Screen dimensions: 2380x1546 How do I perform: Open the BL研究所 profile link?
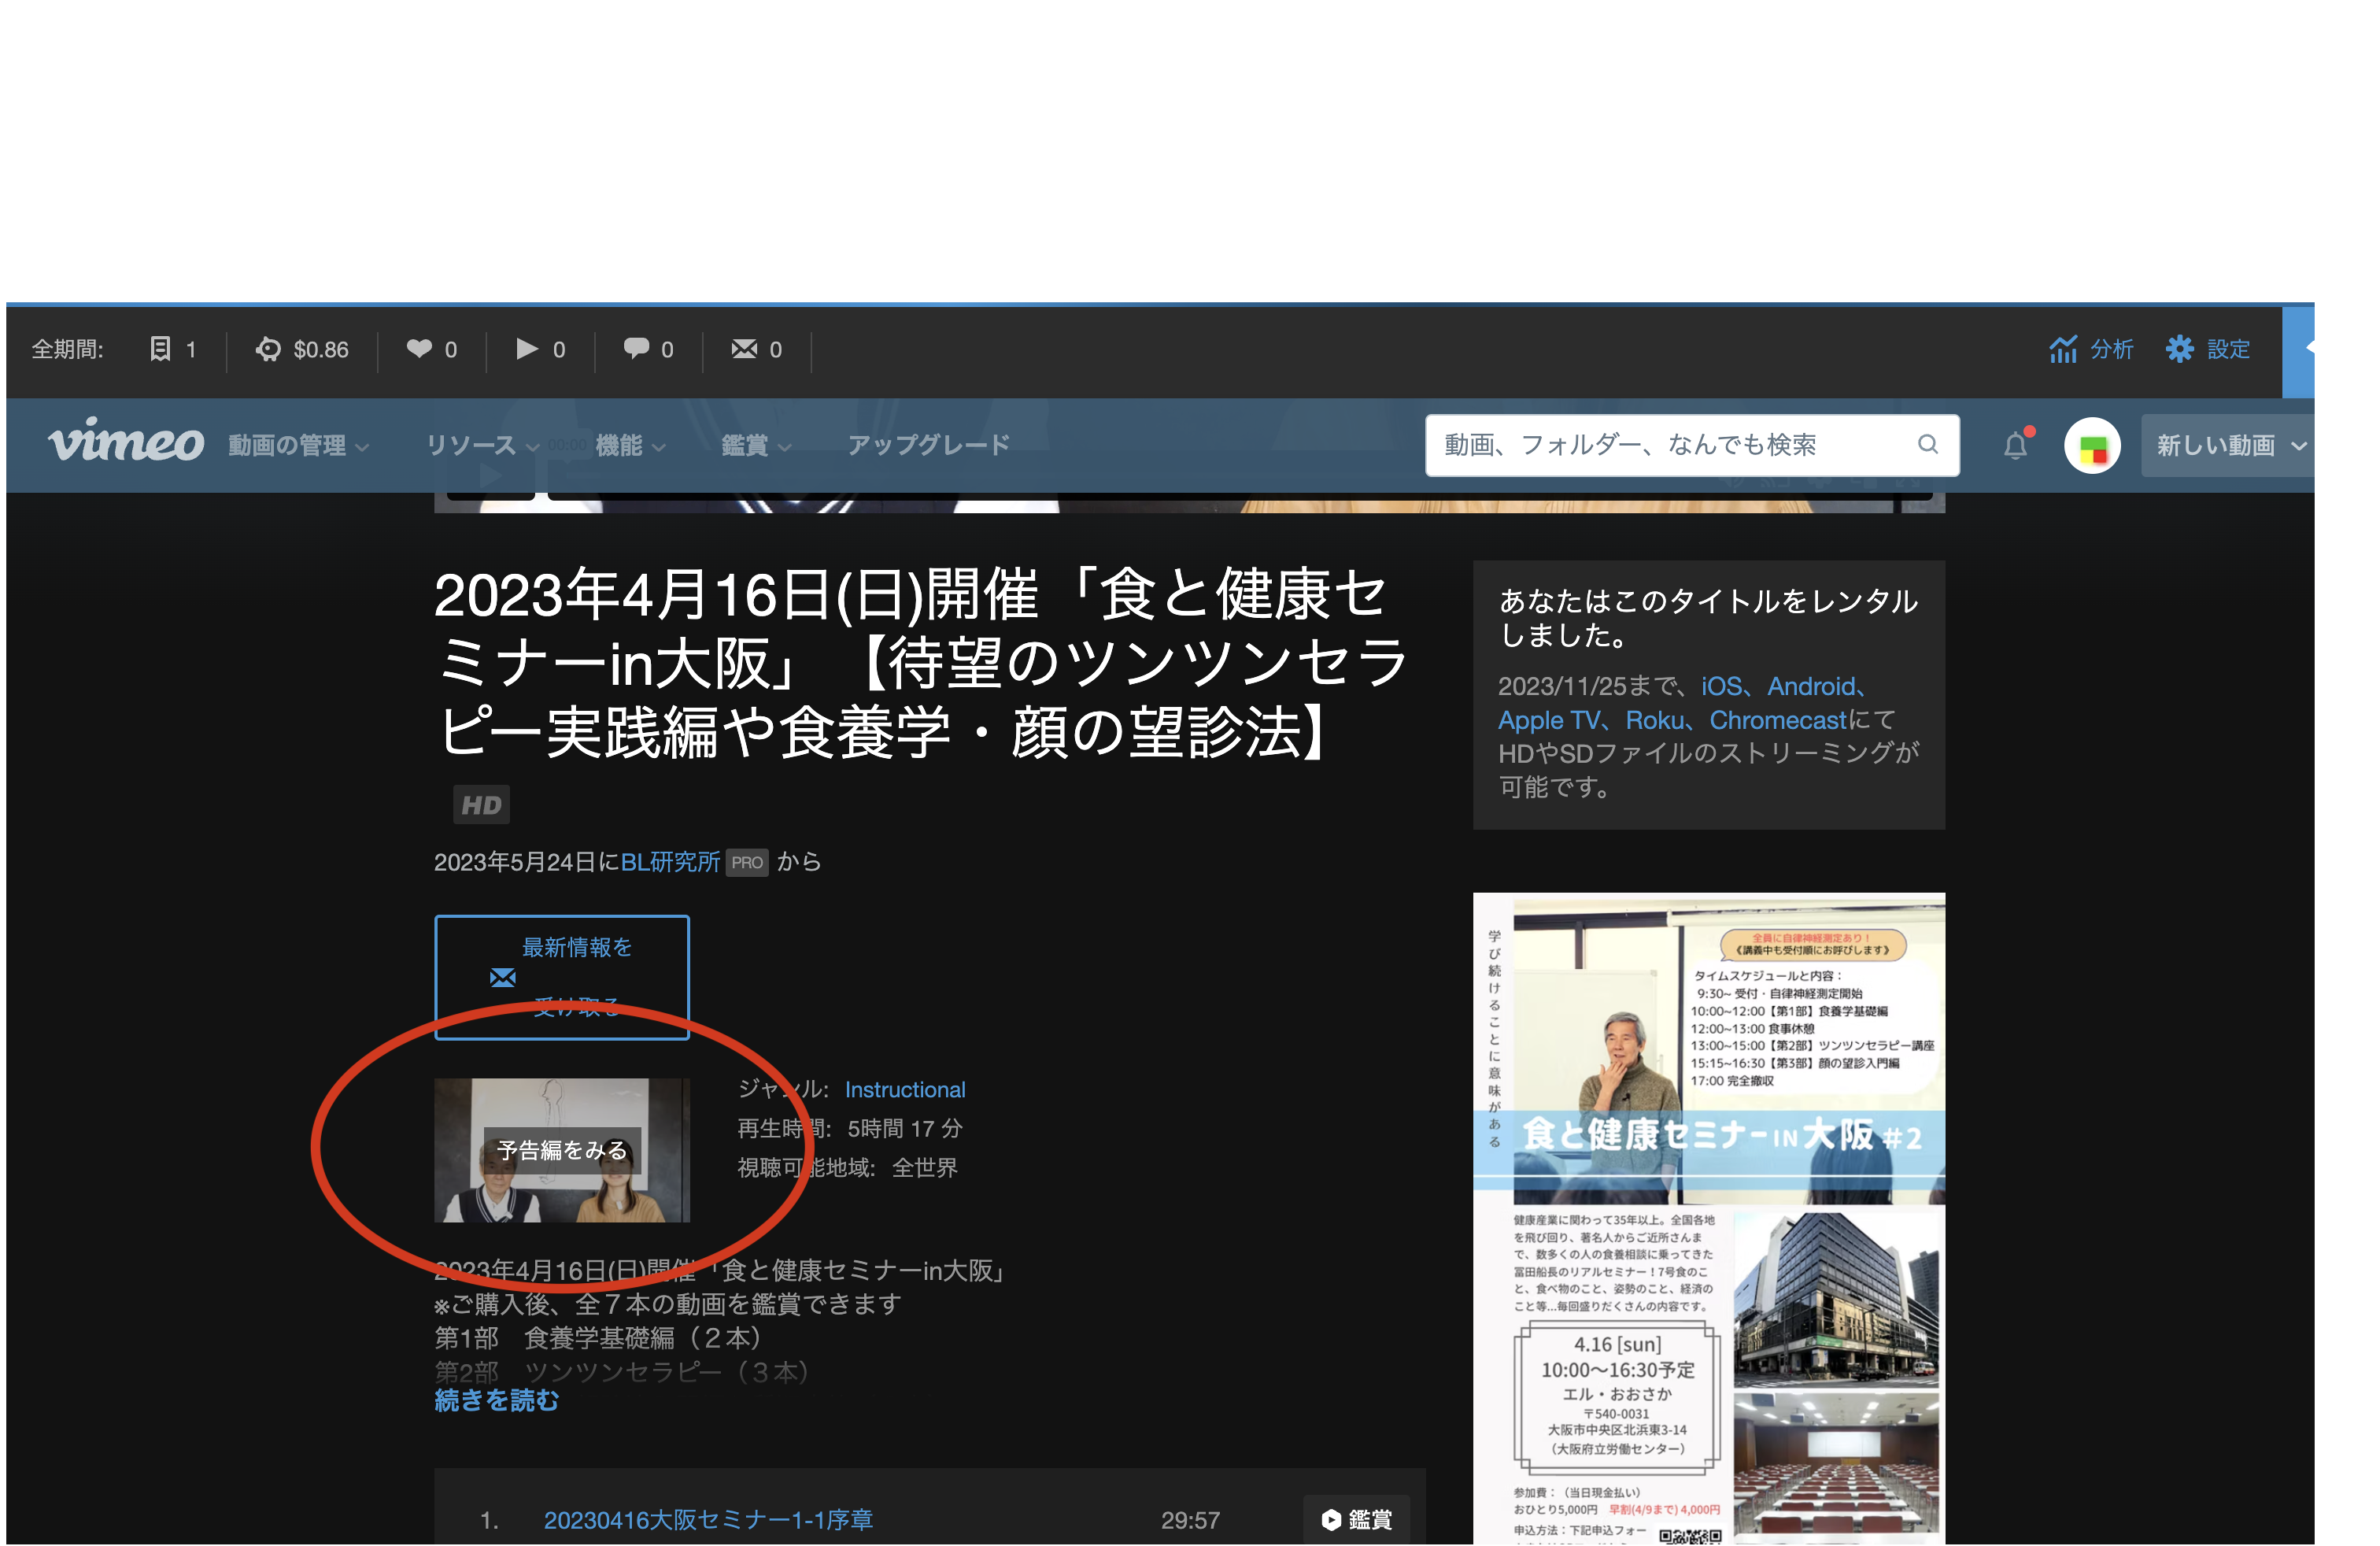coord(670,862)
